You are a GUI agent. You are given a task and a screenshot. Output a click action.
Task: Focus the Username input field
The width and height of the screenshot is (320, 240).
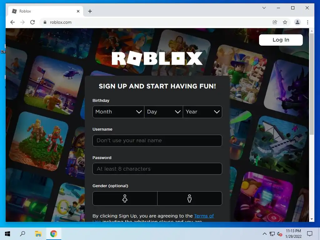(x=157, y=141)
